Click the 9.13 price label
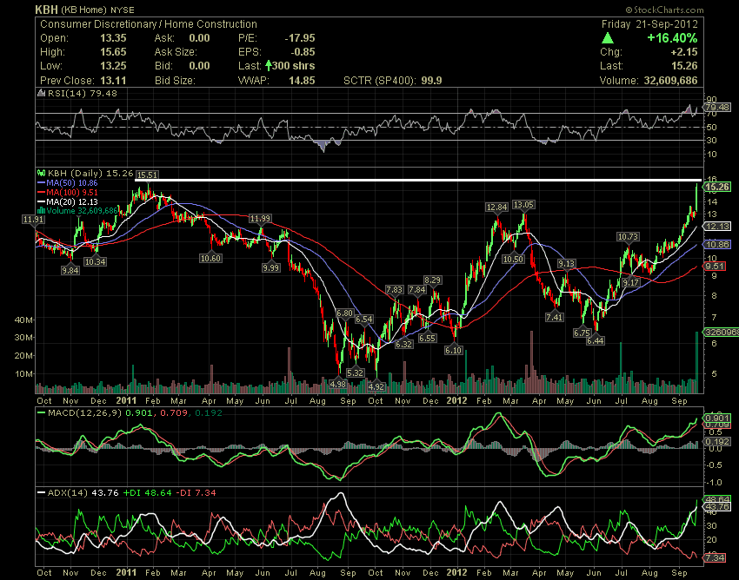Screen dimensions: 739x580 [x=567, y=264]
